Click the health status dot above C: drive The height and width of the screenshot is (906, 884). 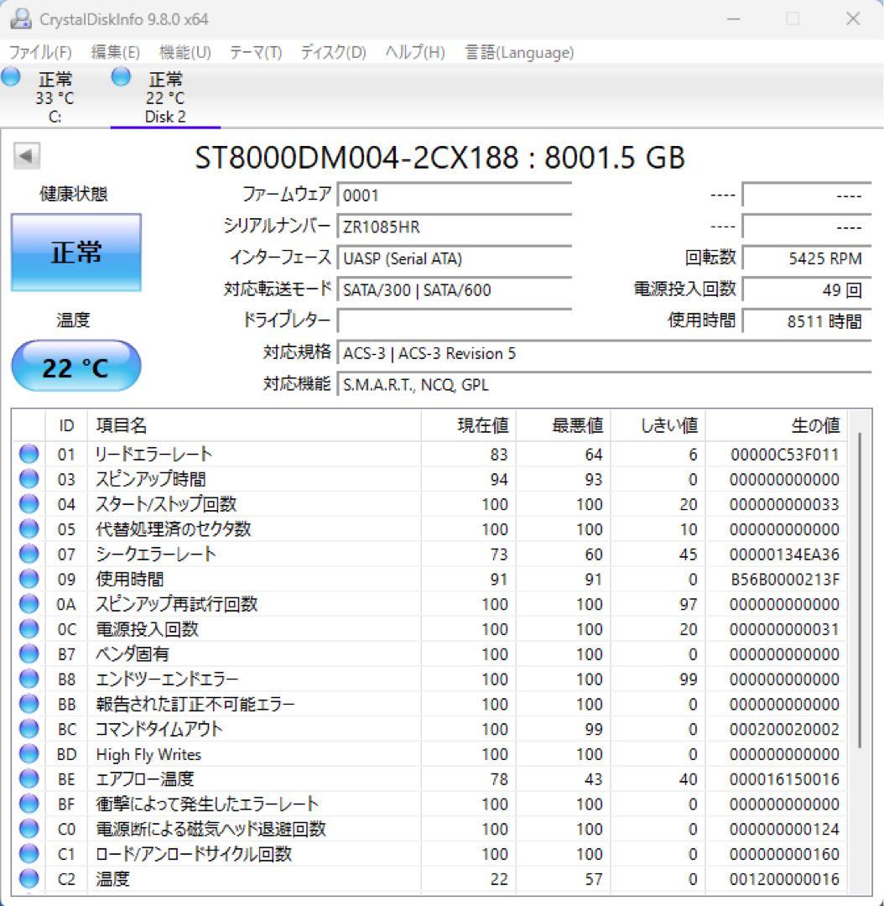coord(11,76)
